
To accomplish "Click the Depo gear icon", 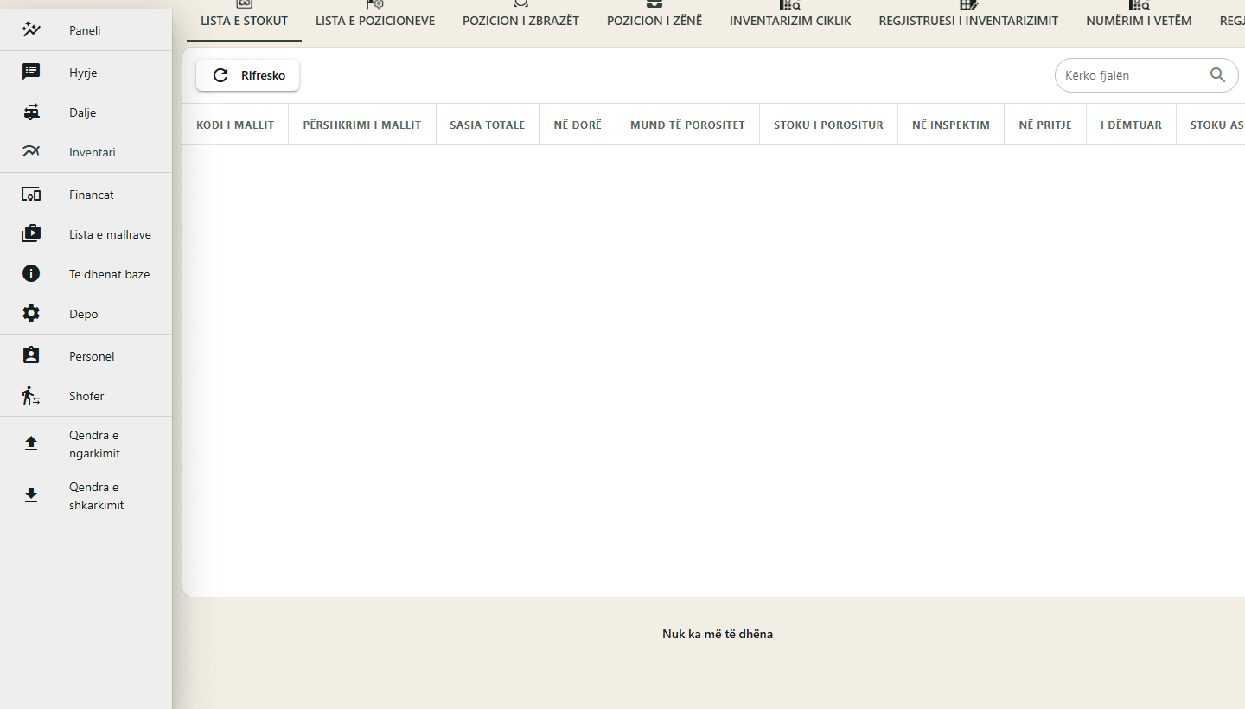I will 31,313.
